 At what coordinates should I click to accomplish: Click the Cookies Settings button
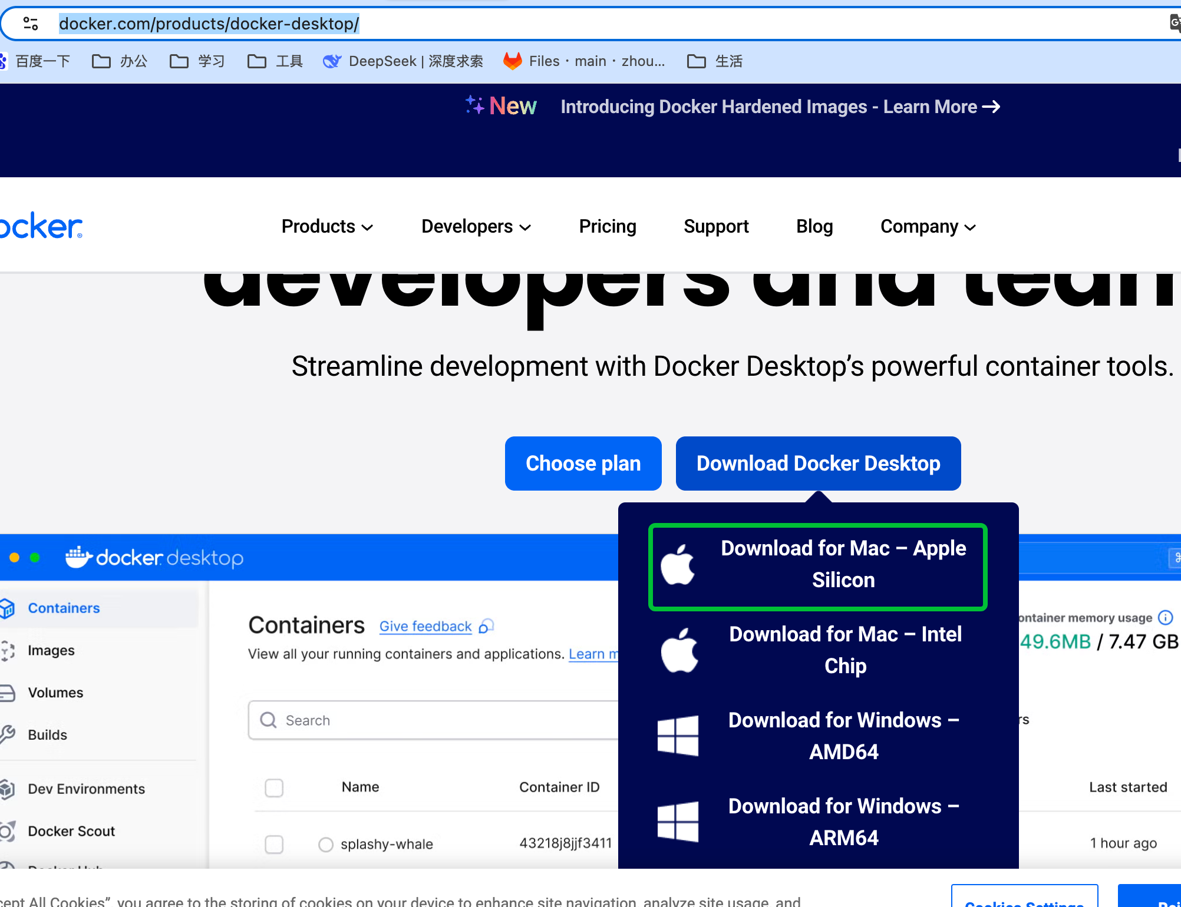click(1024, 896)
